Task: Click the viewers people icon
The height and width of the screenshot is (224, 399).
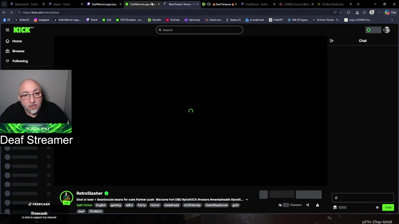Action: (x=280, y=205)
